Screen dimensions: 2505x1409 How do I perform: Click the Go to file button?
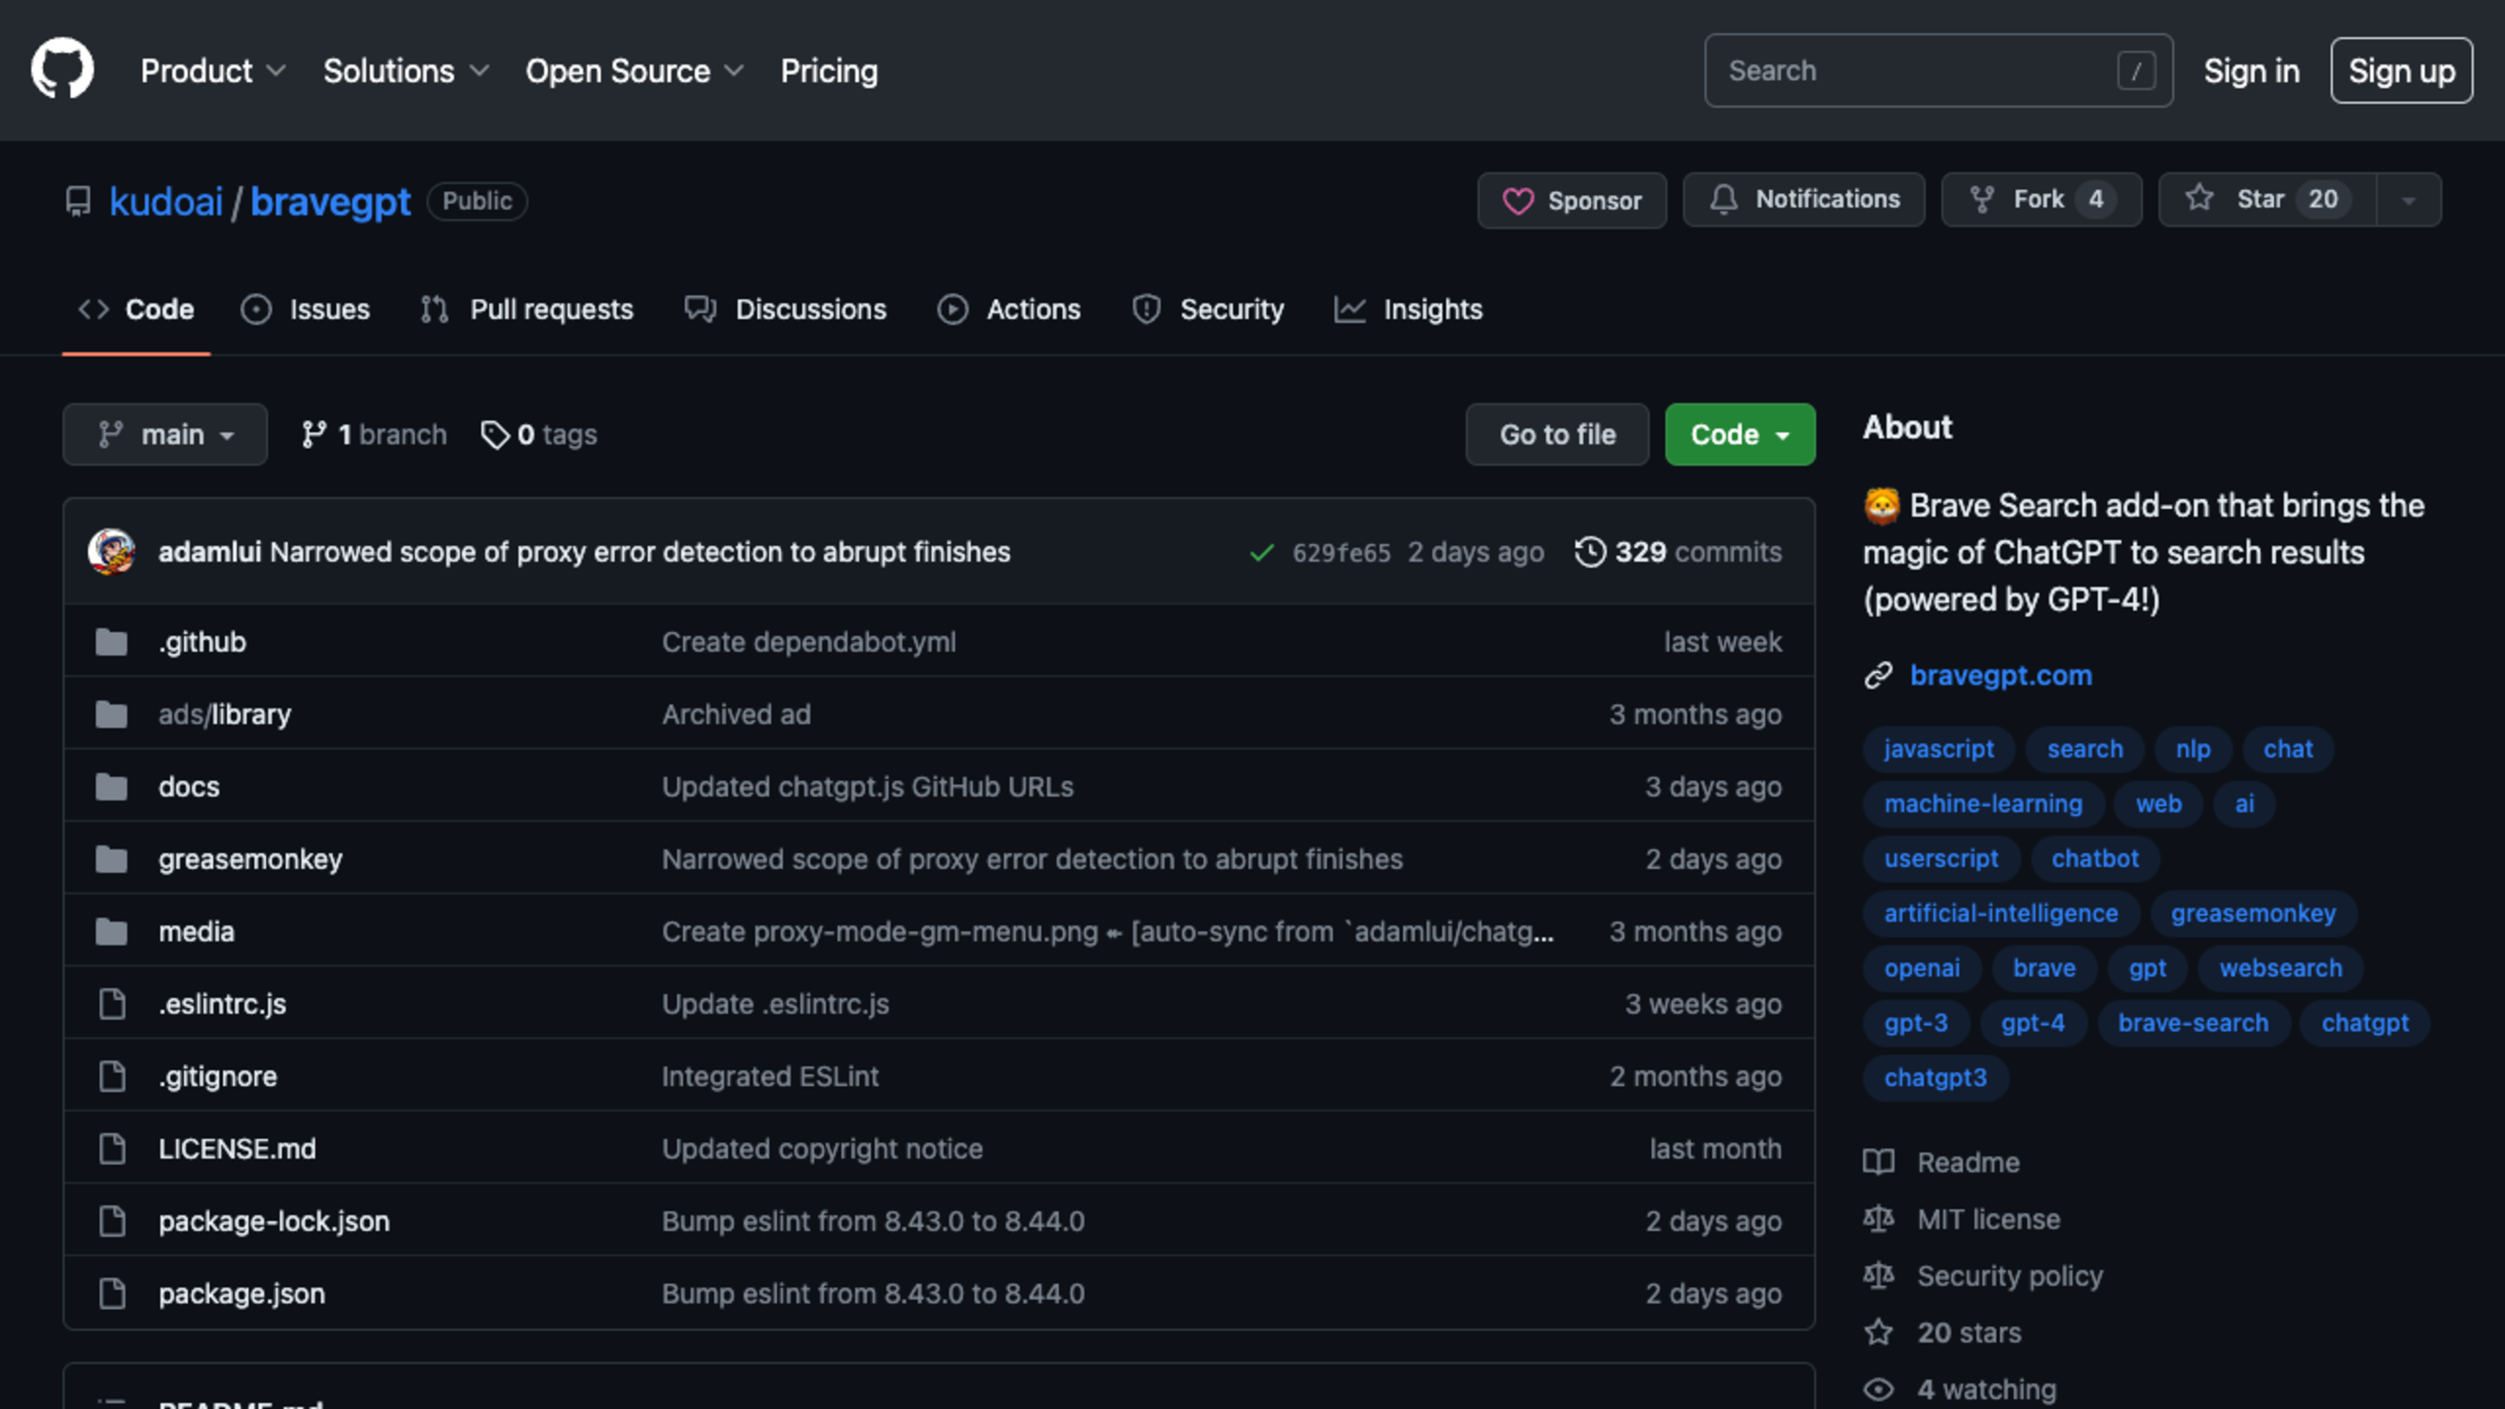pyautogui.click(x=1557, y=434)
